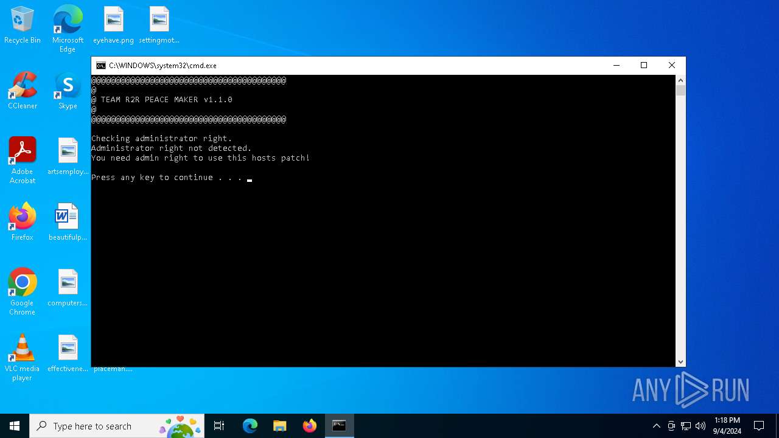The image size is (779, 438).
Task: Show hidden system tray icons
Action: pyautogui.click(x=656, y=426)
